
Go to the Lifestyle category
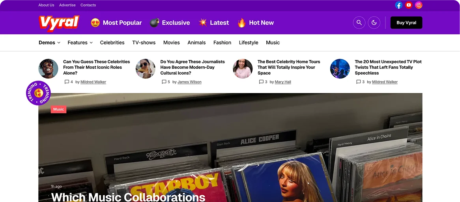tap(249, 43)
